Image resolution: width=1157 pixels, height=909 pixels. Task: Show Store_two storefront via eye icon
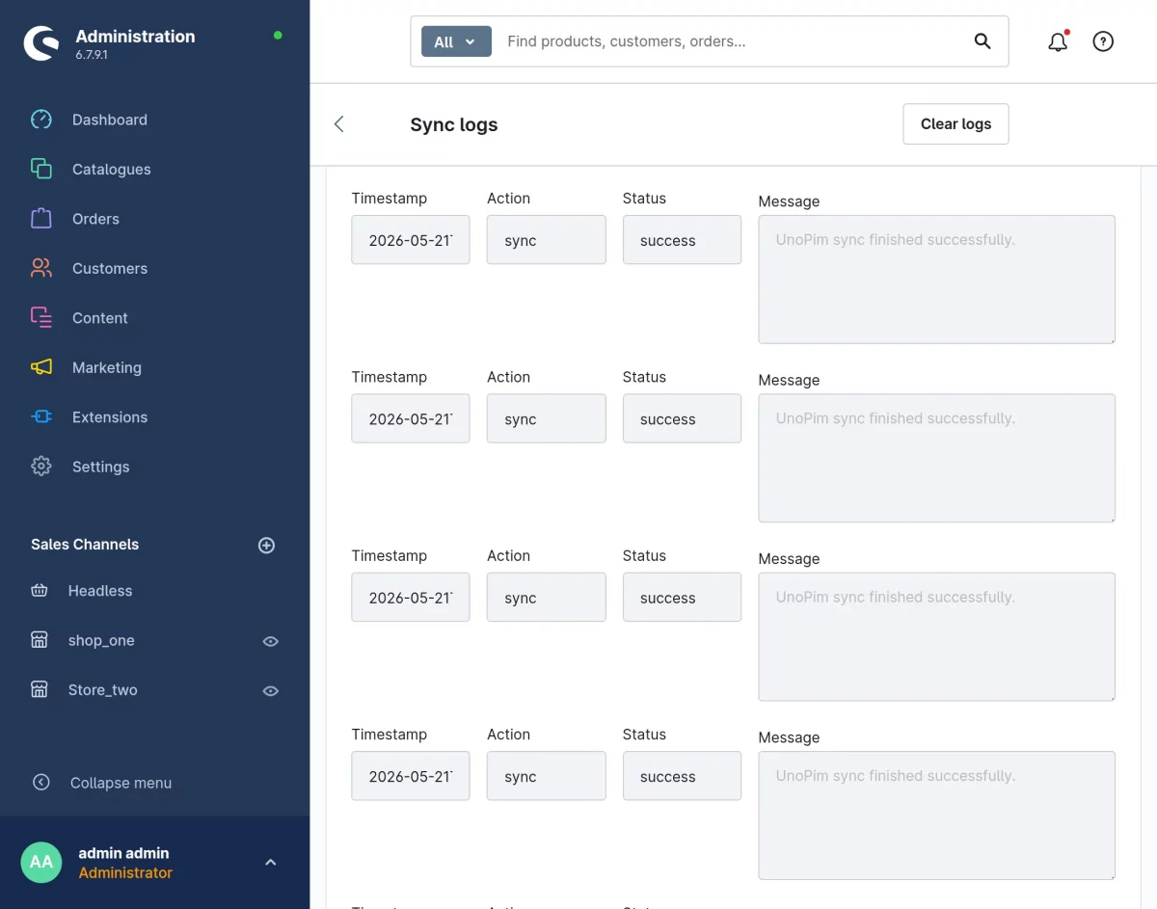click(271, 690)
